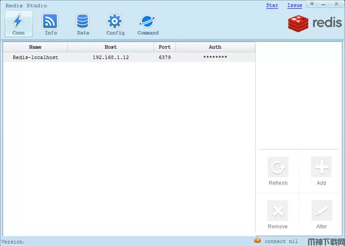Refresh the connection list
This screenshot has height=246, width=345.
tap(278, 171)
